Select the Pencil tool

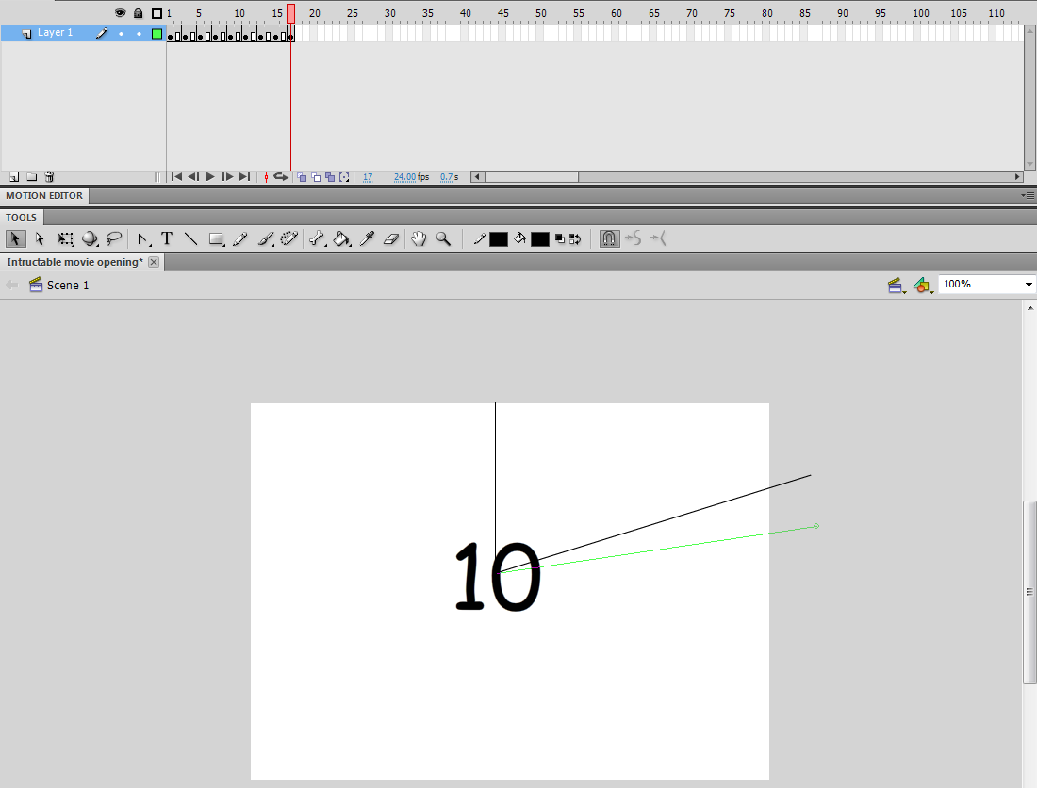[x=240, y=238]
